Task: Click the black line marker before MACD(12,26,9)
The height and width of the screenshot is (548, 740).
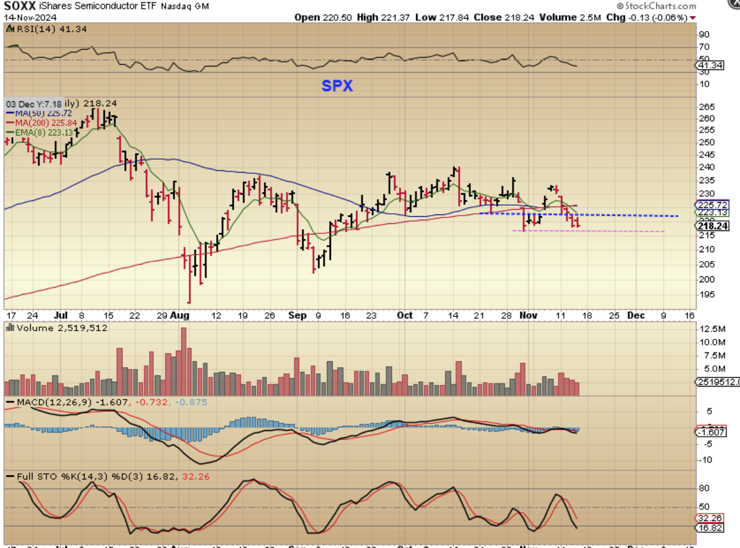Action: coord(10,401)
